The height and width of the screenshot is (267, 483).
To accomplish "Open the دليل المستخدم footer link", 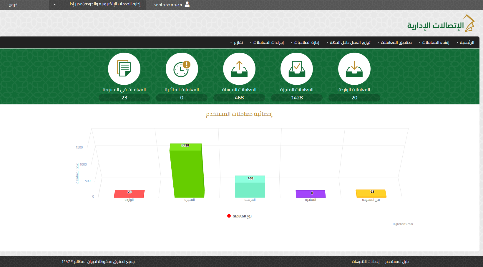I will tap(397, 262).
